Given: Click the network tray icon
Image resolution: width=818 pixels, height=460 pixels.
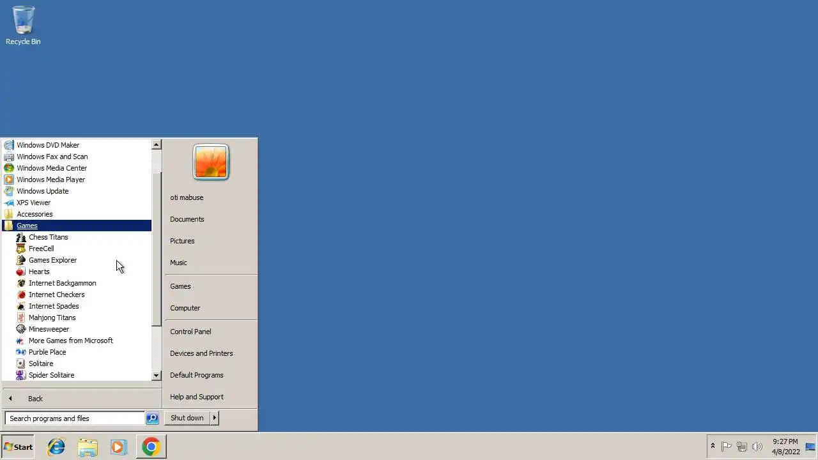Looking at the screenshot, I should click(742, 447).
